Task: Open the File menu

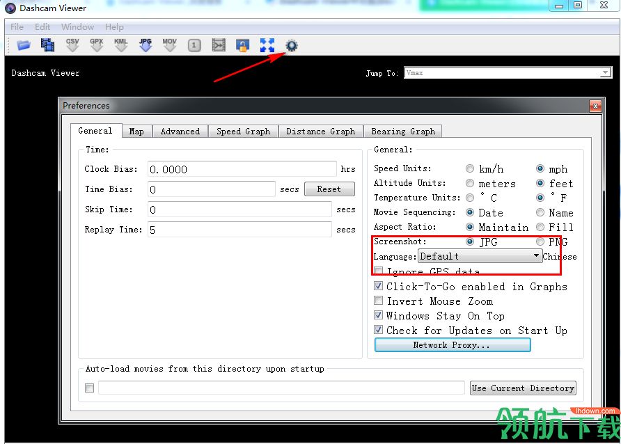Action: click(x=17, y=27)
